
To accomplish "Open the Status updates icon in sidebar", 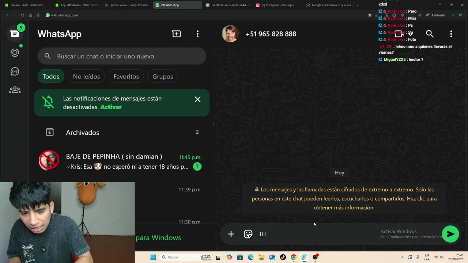I will pyautogui.click(x=15, y=52).
